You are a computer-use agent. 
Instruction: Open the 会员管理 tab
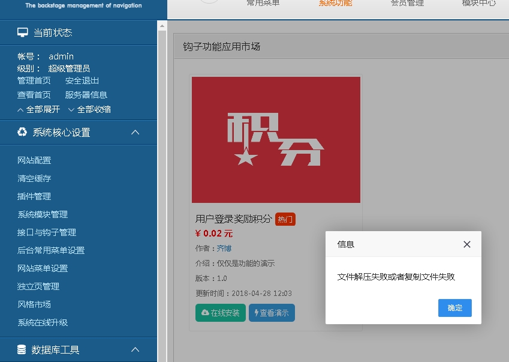[407, 4]
